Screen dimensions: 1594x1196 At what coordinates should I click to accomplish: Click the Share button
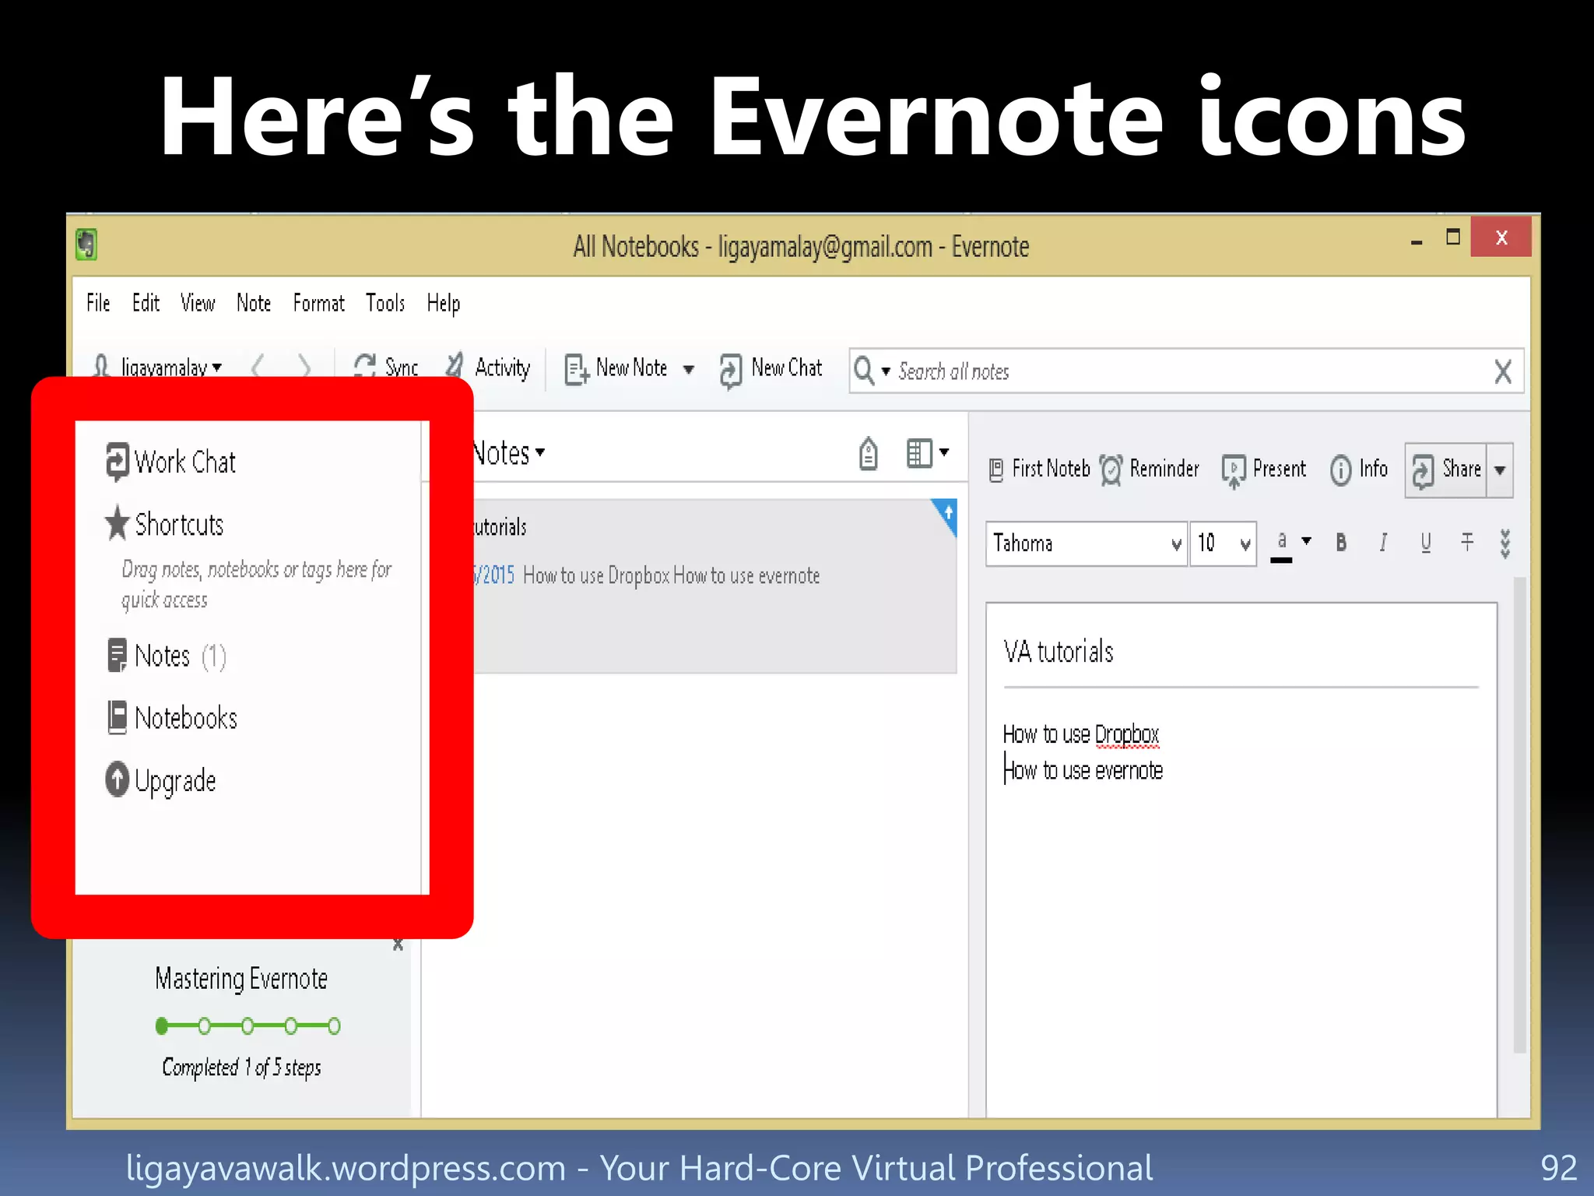(1446, 470)
